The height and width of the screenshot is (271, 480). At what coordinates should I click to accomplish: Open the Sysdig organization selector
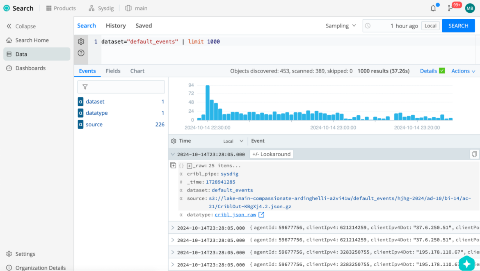tap(101, 8)
